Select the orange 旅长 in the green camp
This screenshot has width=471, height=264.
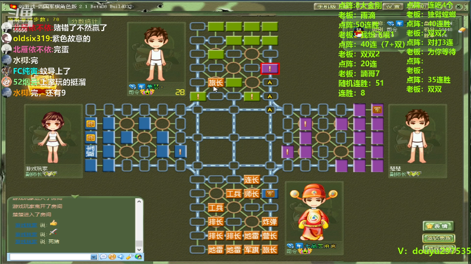[x=215, y=83]
